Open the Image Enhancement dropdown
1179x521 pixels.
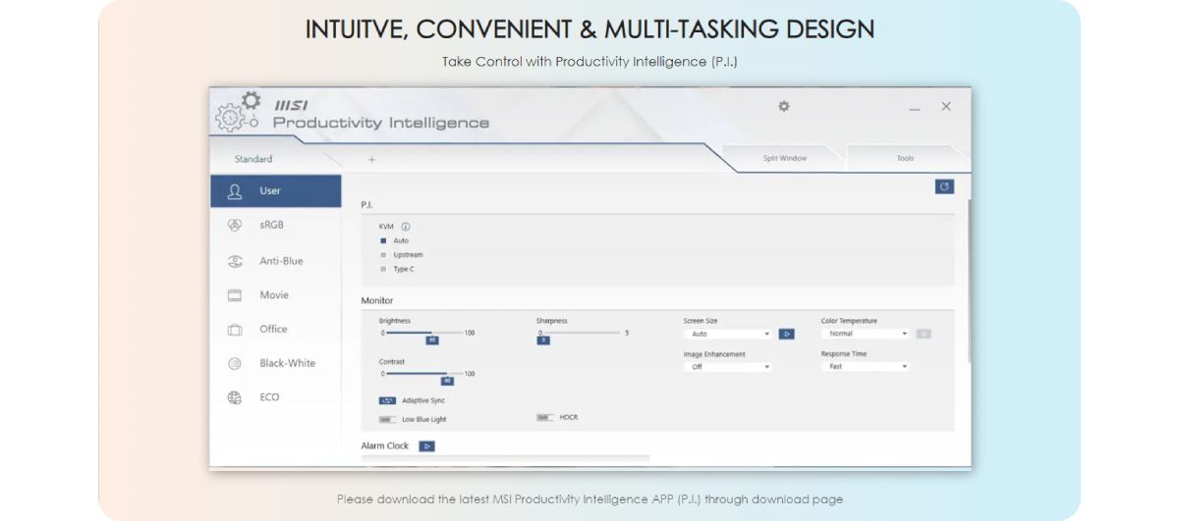tap(728, 367)
